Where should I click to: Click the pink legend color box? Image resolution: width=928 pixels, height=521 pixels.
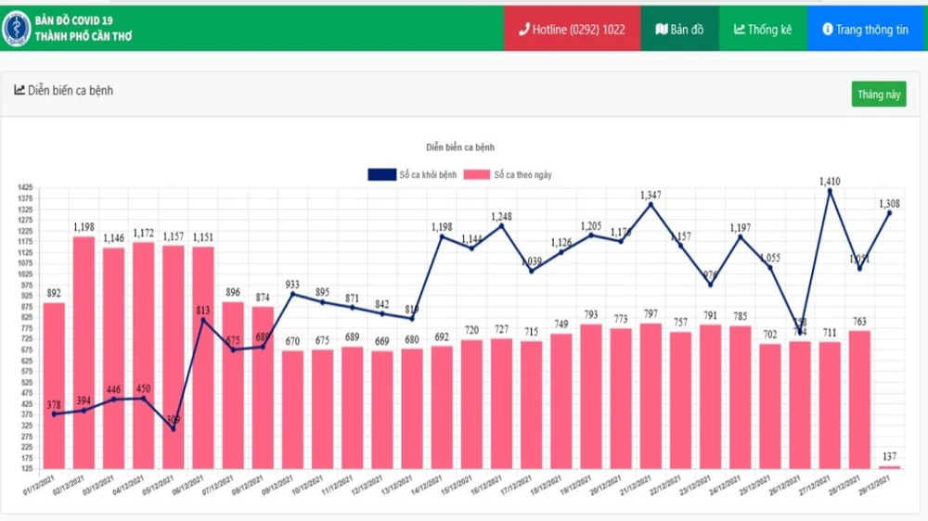[x=477, y=174]
